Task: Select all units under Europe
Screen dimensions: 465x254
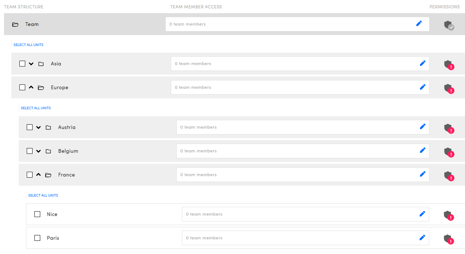Action: [x=36, y=108]
